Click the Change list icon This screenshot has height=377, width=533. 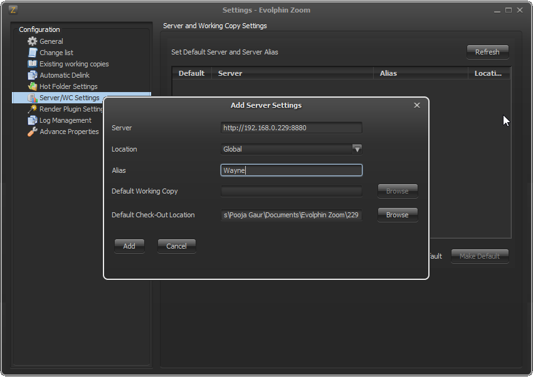(x=32, y=53)
